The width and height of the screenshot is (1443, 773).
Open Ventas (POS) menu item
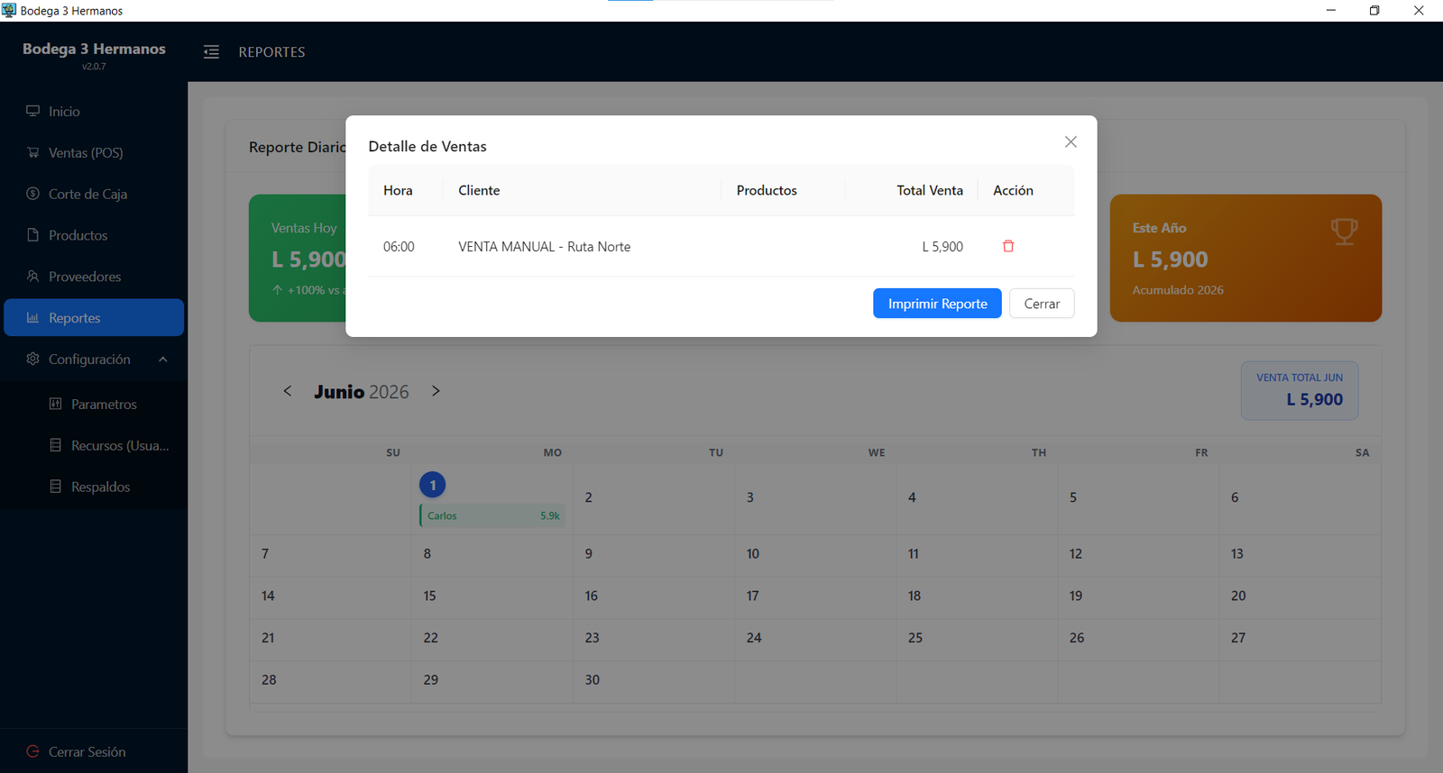(94, 152)
